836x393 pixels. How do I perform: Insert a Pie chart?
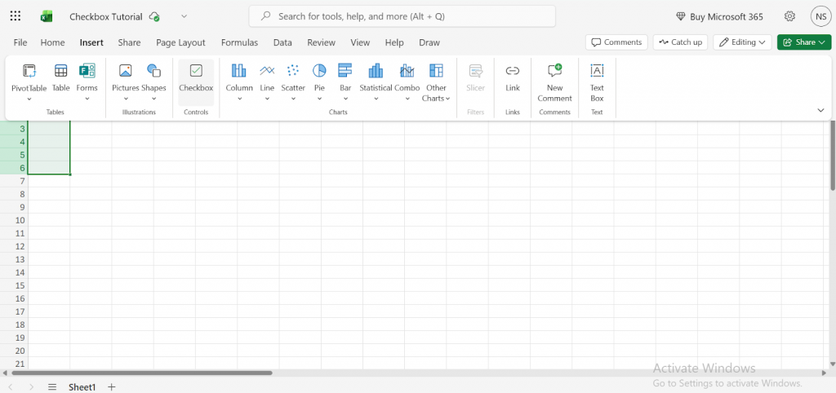319,77
